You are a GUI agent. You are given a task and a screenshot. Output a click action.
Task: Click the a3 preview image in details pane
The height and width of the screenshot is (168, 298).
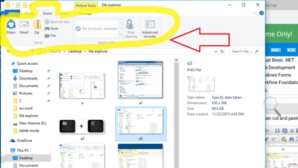click(201, 84)
